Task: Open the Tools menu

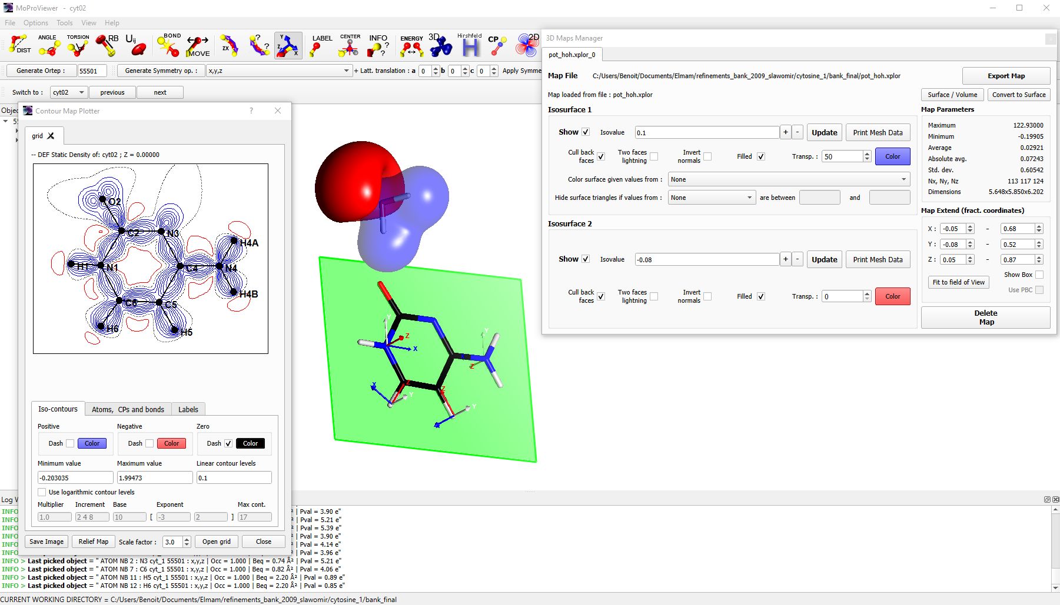Action: [x=65, y=23]
